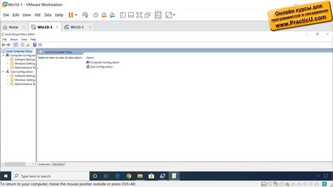The image size is (333, 187).
Task: Collapse the Computer Configuration tree node
Action: pyautogui.click(x=3, y=56)
